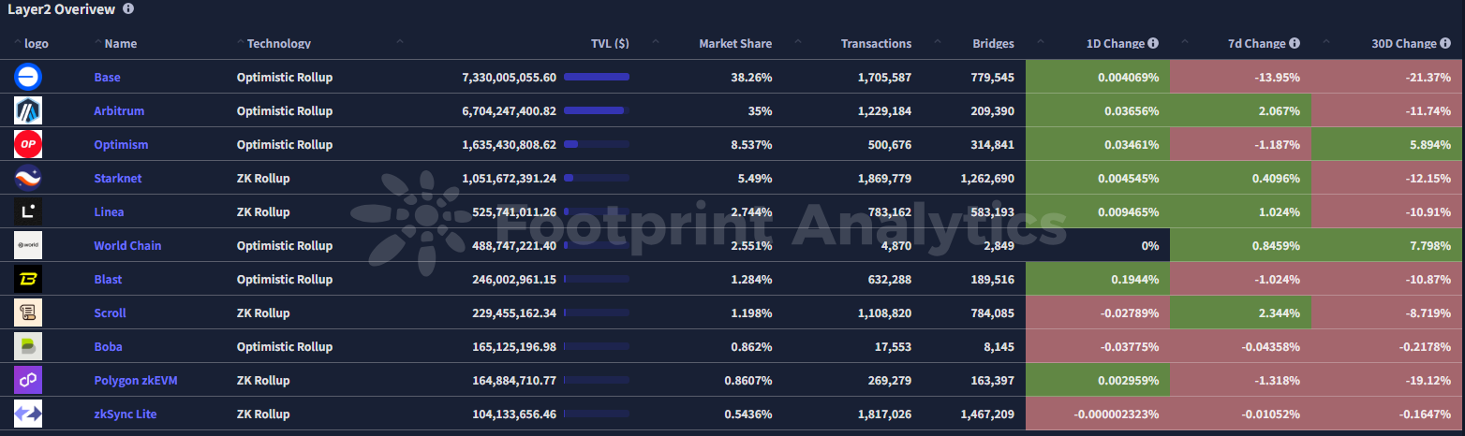Click the red Optimism OP logo
Image resolution: width=1465 pixels, height=436 pixels.
tap(28, 144)
